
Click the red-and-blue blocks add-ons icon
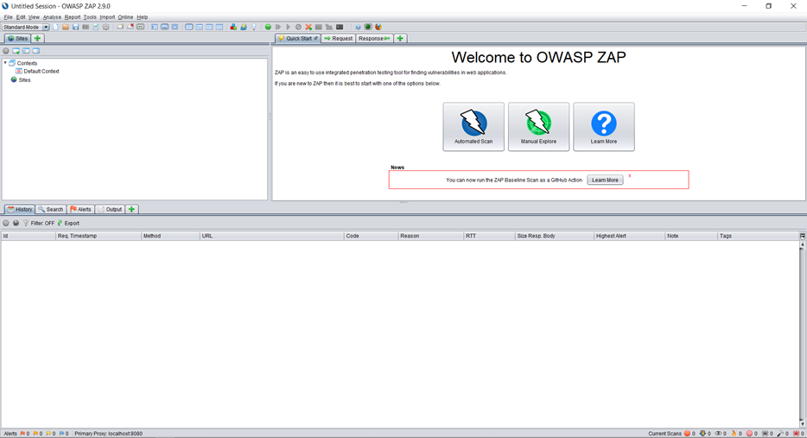[x=233, y=27]
